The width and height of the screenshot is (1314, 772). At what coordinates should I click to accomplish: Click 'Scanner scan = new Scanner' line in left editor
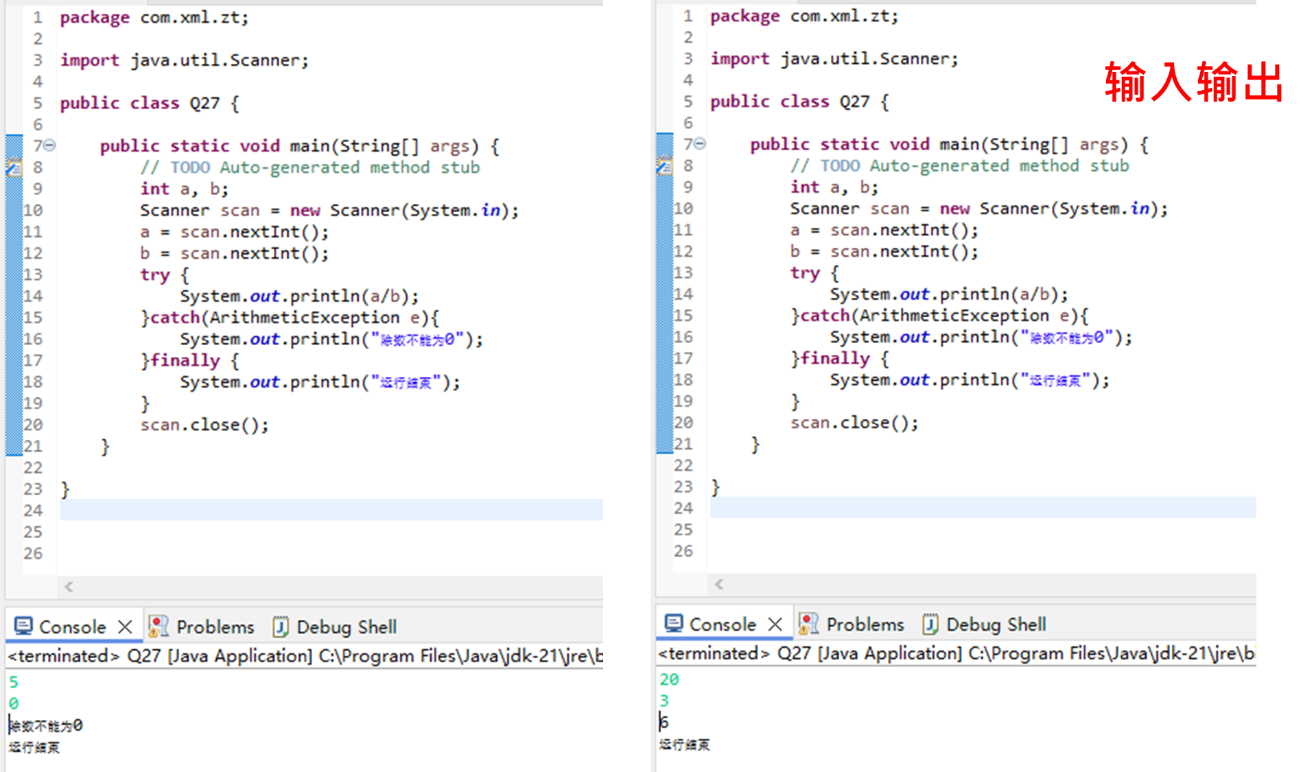pyautogui.click(x=329, y=210)
